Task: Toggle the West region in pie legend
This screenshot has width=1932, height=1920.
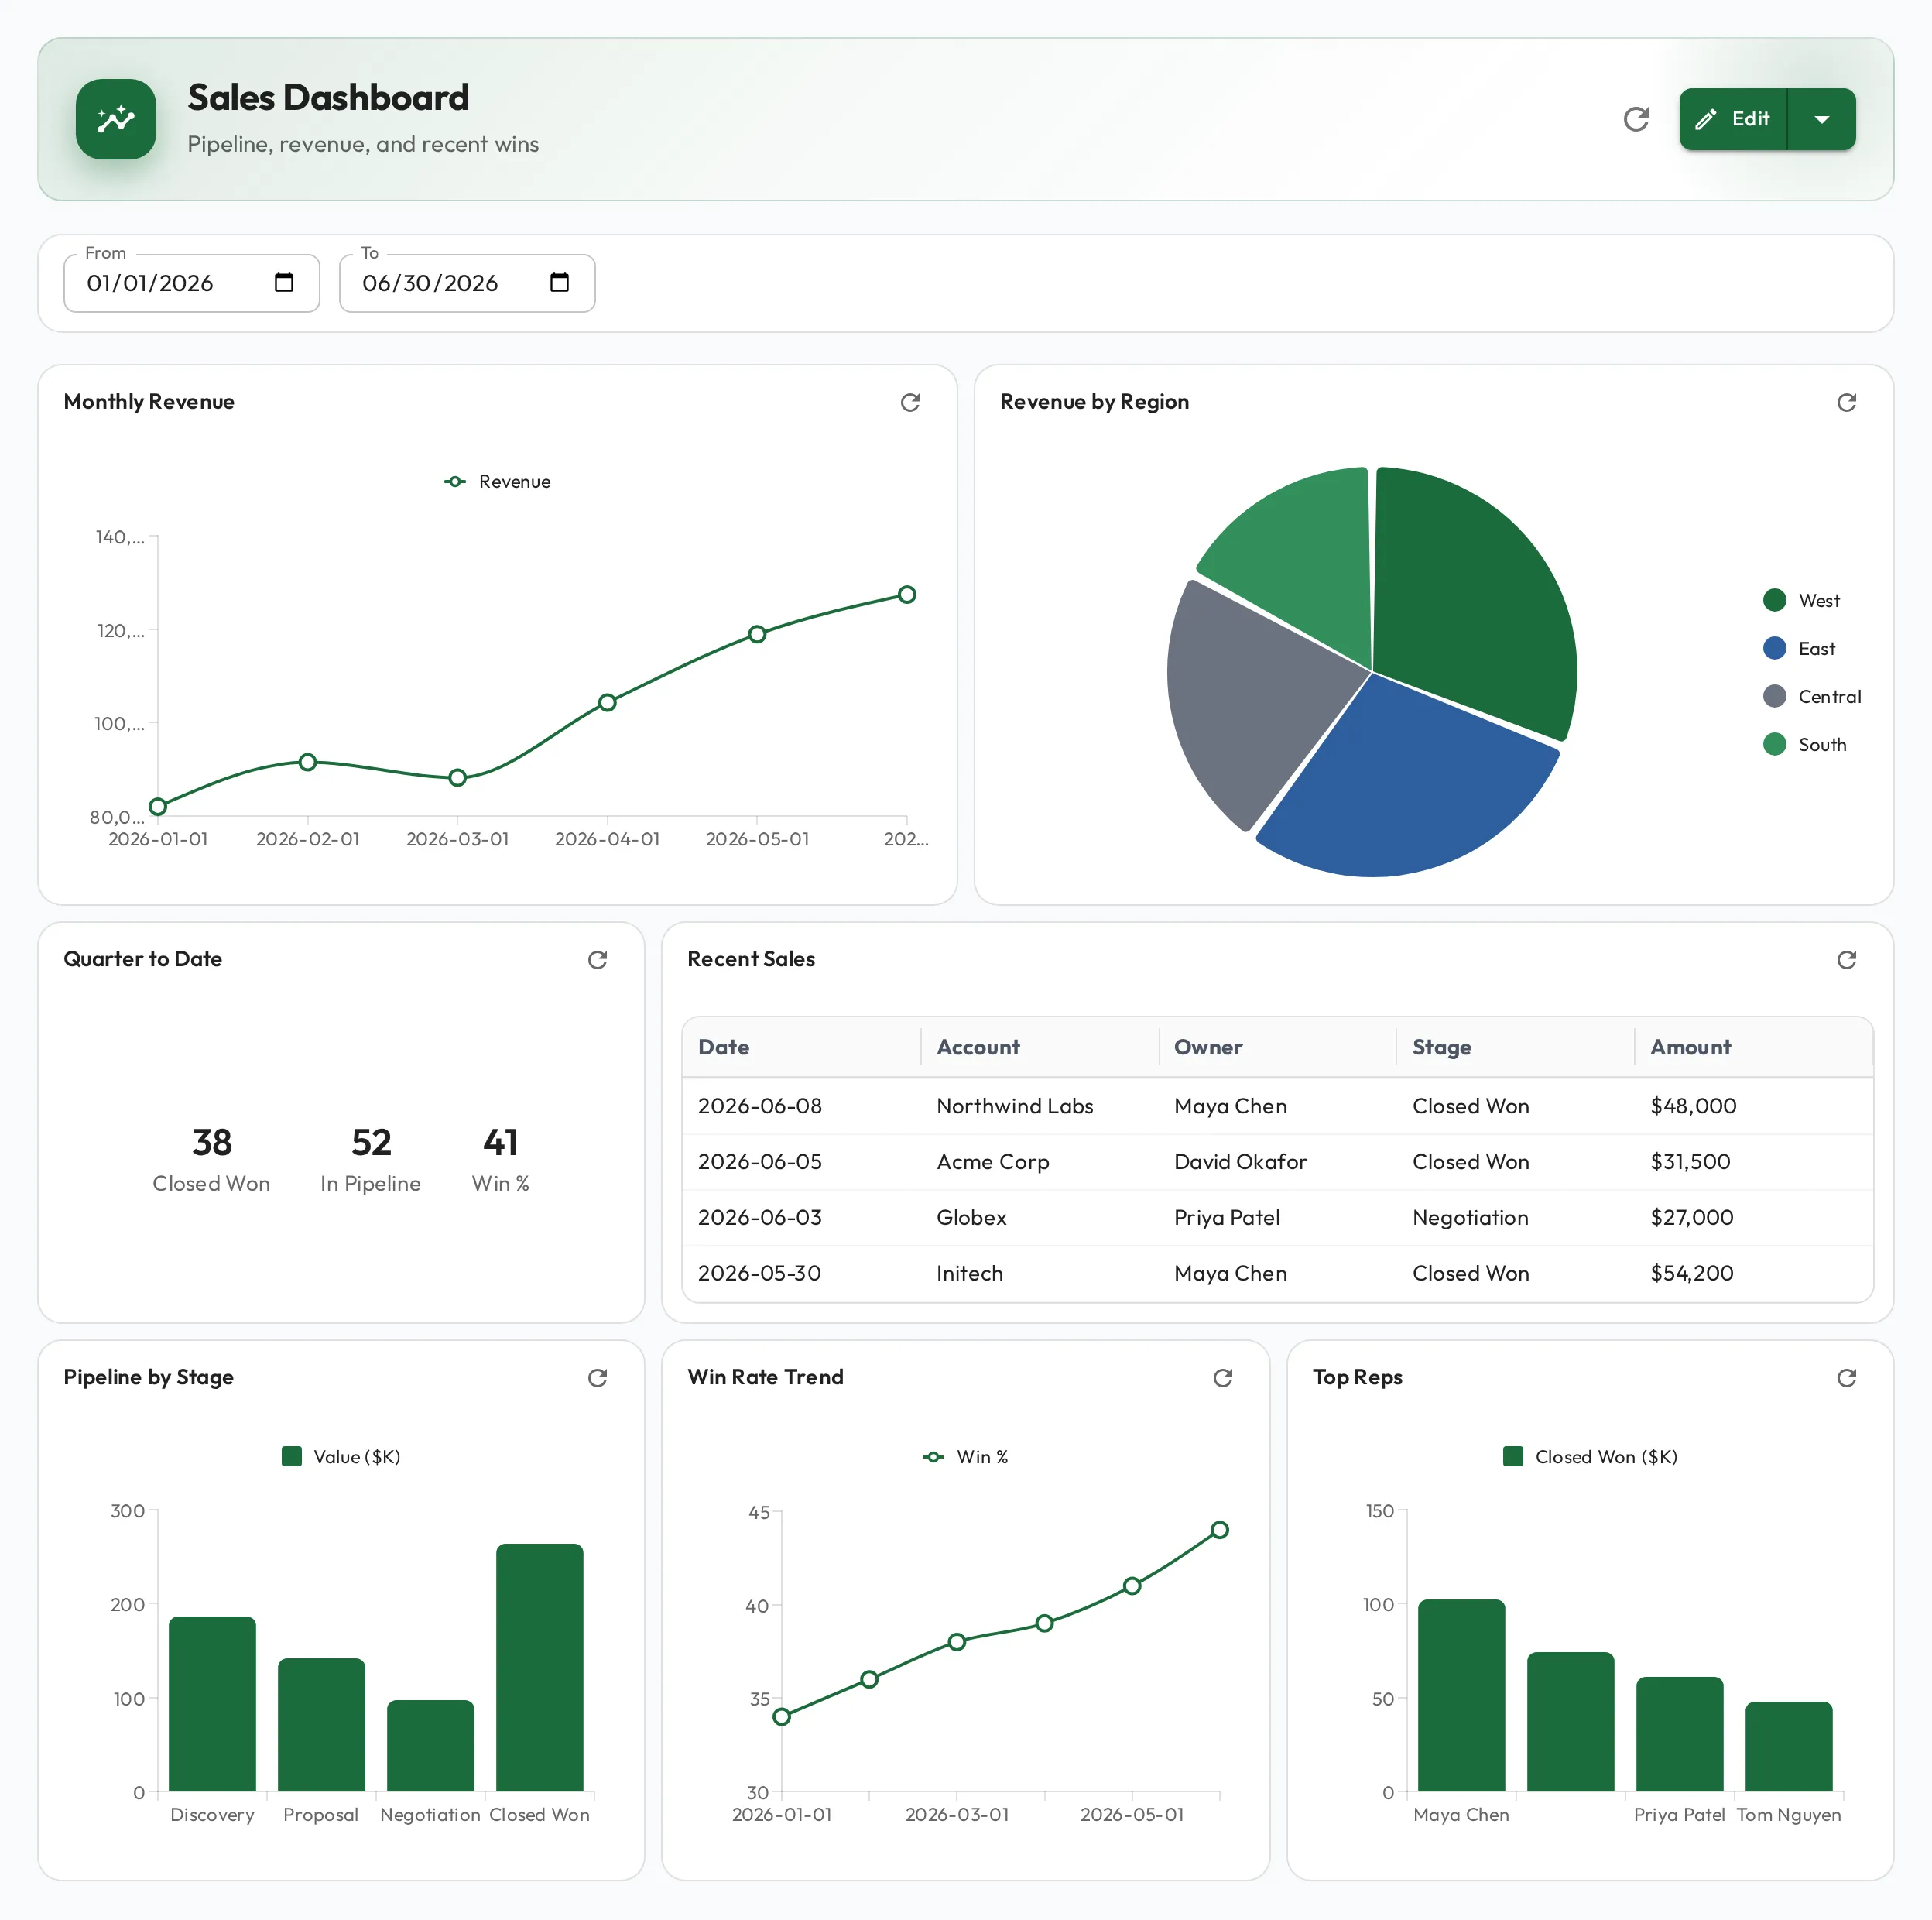Action: [1801, 600]
